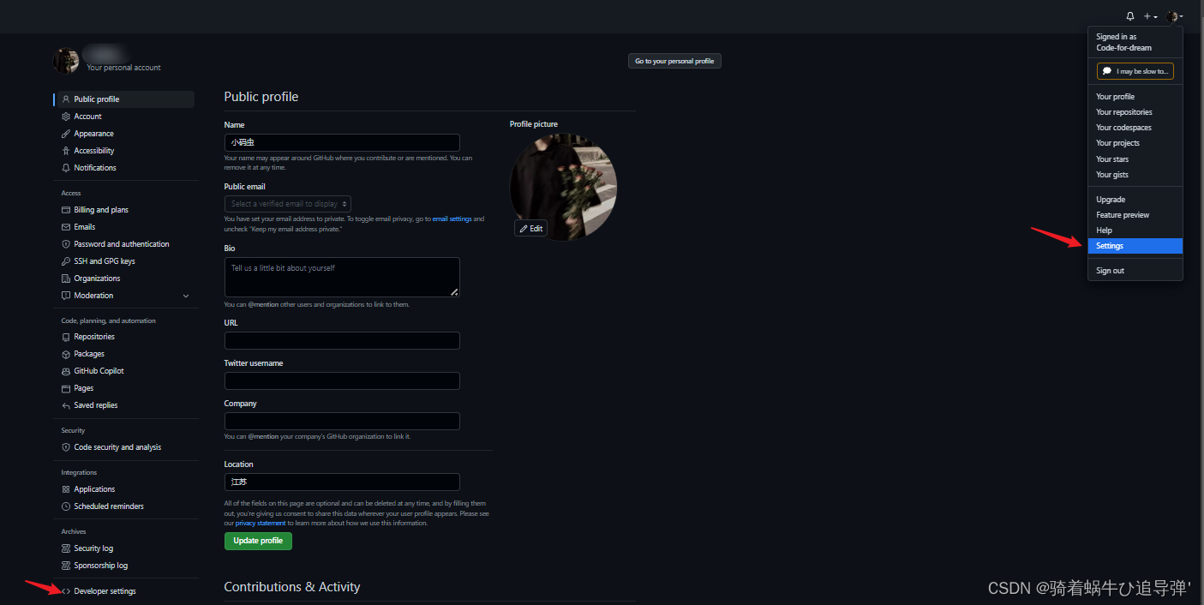Click the Sponsorship log icon

[x=66, y=566]
